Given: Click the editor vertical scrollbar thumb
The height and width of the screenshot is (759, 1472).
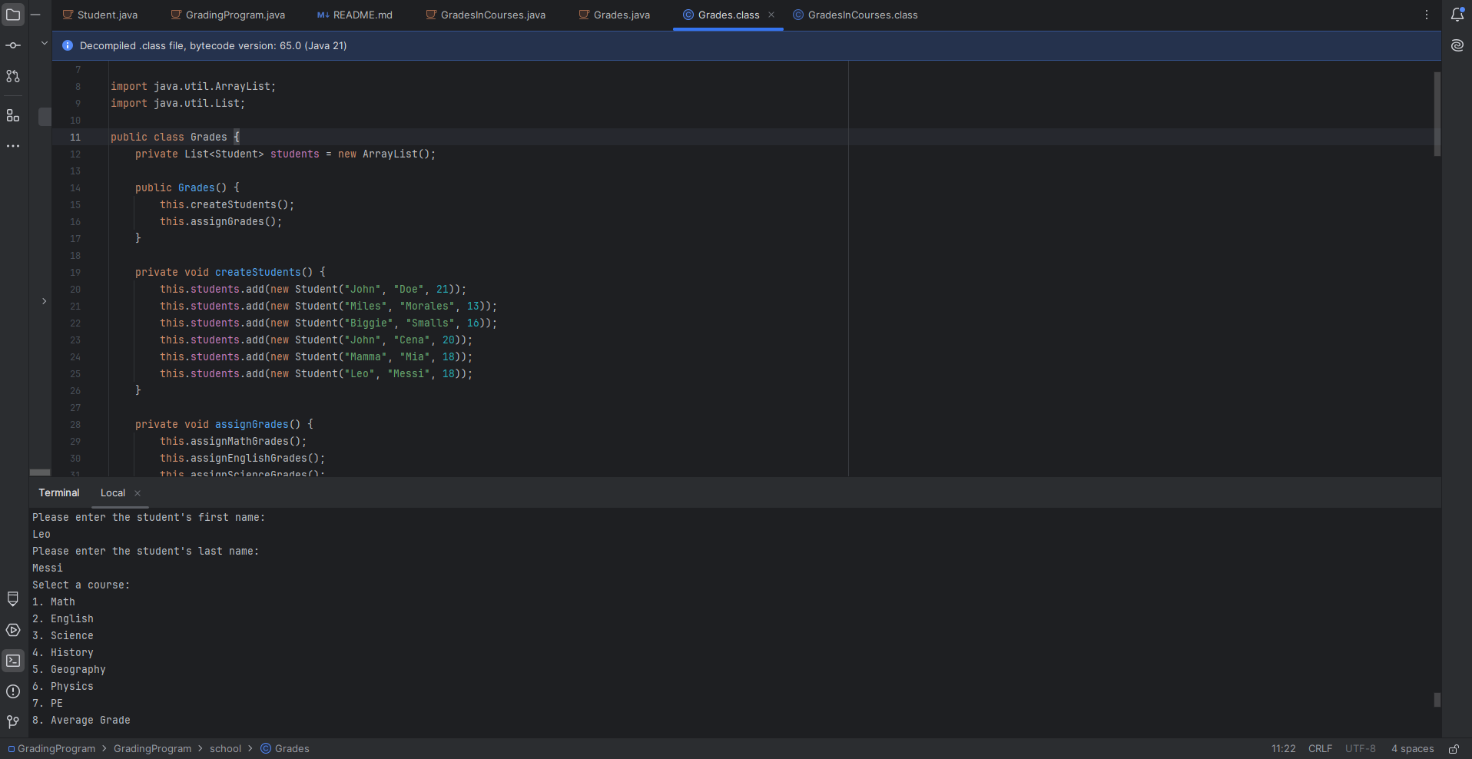Looking at the screenshot, I should coord(1437,114).
